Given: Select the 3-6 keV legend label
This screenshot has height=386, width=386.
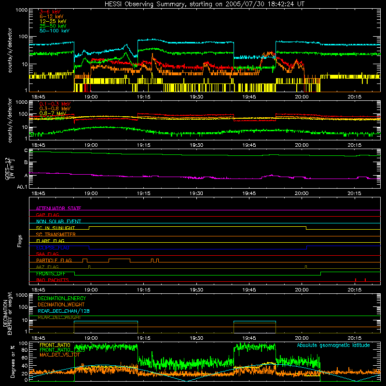Looking at the screenshot, I should point(50,12).
